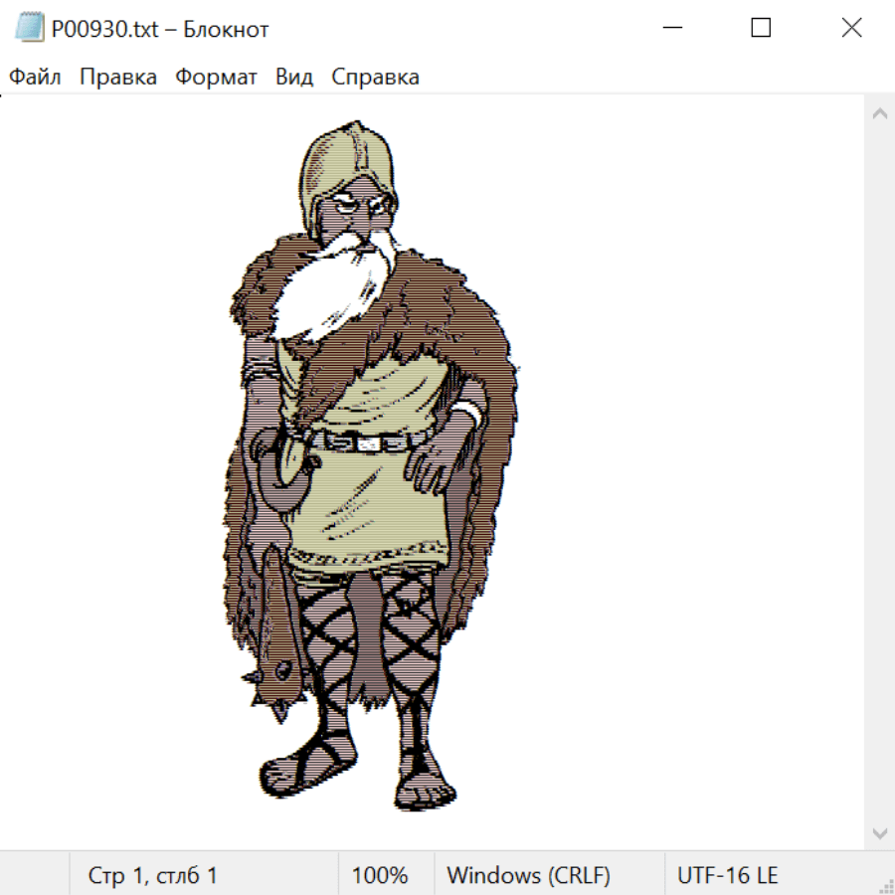Open the Правка menu
895x895 pixels.
[117, 78]
